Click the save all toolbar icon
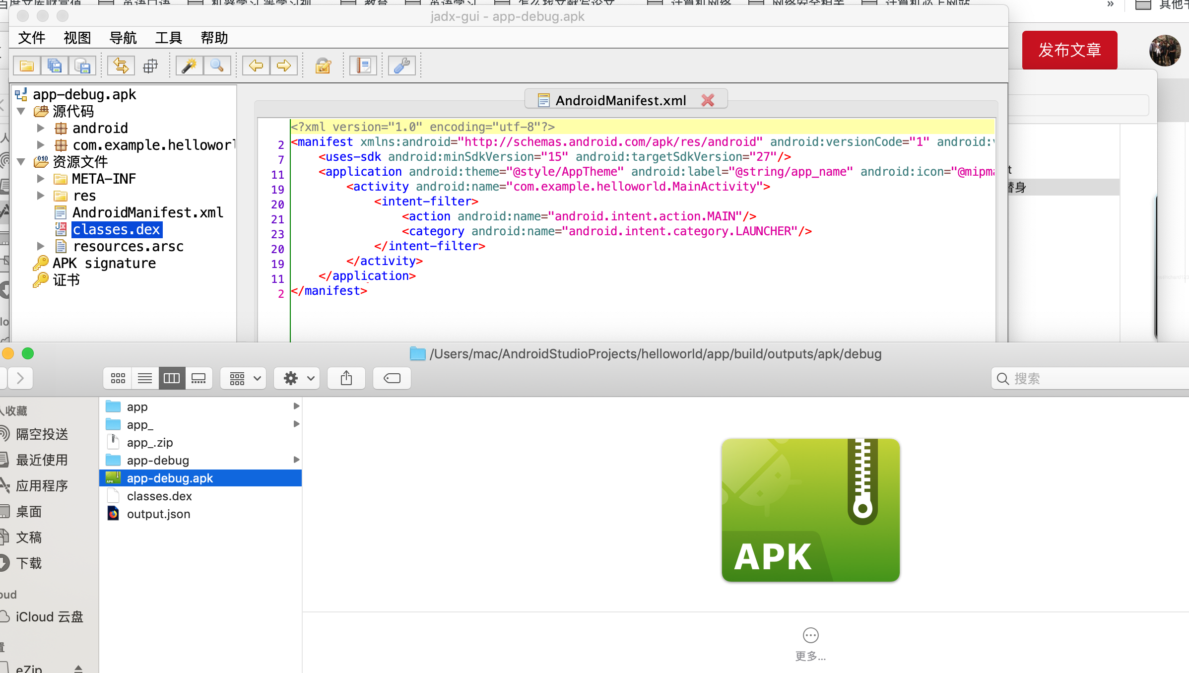This screenshot has width=1189, height=673. click(x=55, y=66)
